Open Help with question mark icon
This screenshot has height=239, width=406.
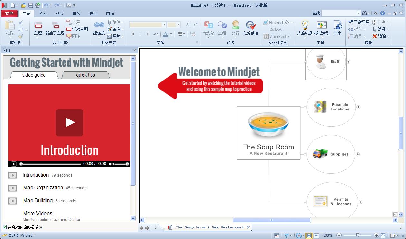(382, 13)
